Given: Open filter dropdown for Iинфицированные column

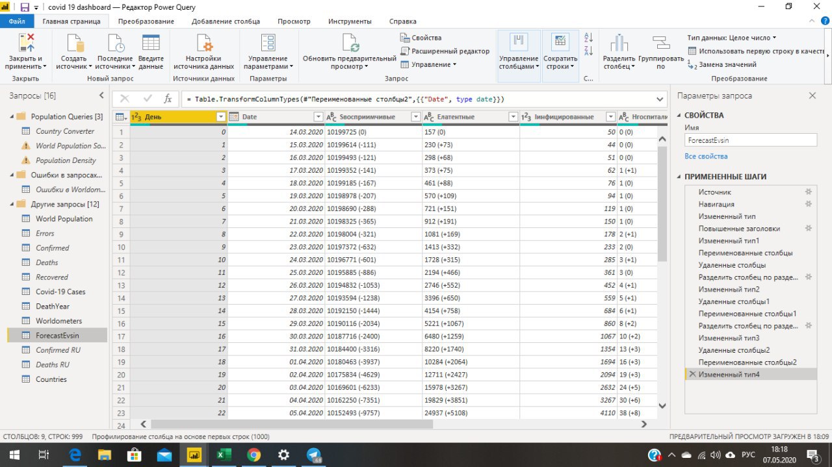Looking at the screenshot, I should click(610, 117).
